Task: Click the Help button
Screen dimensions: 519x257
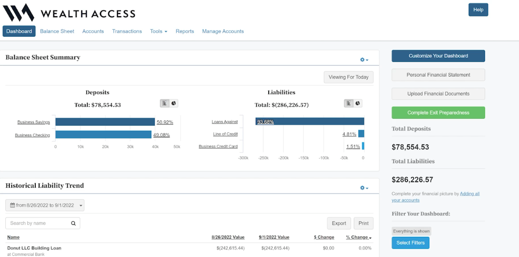Action: (x=478, y=10)
